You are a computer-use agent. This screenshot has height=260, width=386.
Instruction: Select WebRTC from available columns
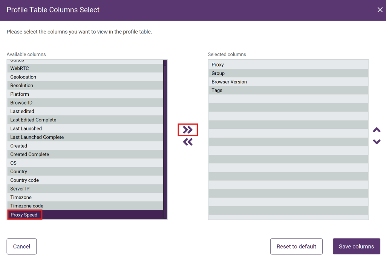point(20,68)
